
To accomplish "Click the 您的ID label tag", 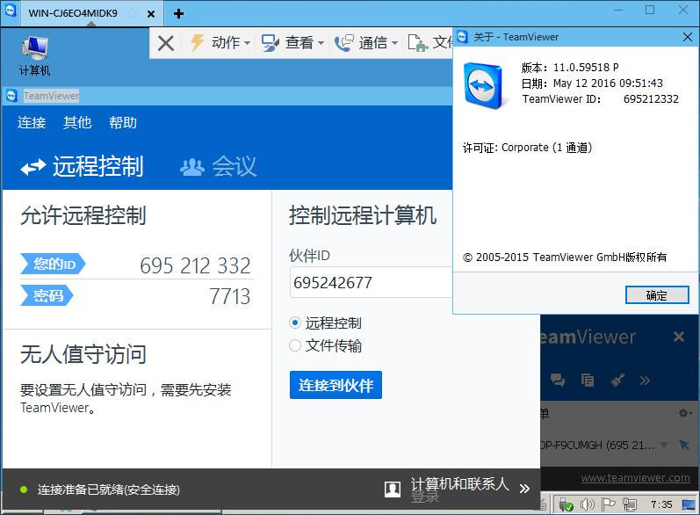I will coord(53,264).
